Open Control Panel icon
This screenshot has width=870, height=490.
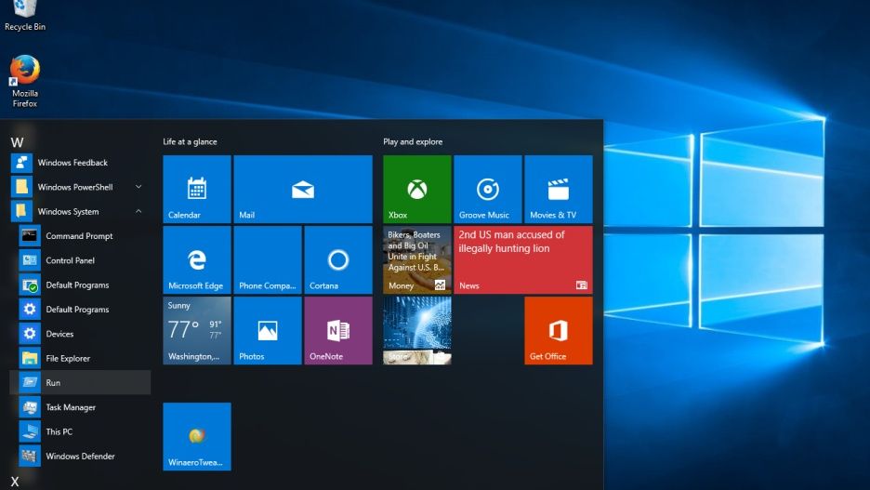click(x=30, y=260)
